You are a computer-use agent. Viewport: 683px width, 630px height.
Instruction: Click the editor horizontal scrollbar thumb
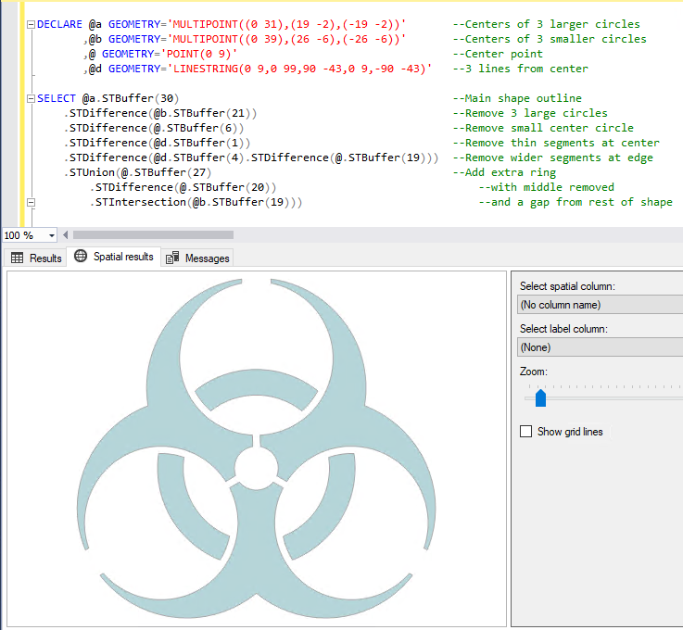click(153, 235)
